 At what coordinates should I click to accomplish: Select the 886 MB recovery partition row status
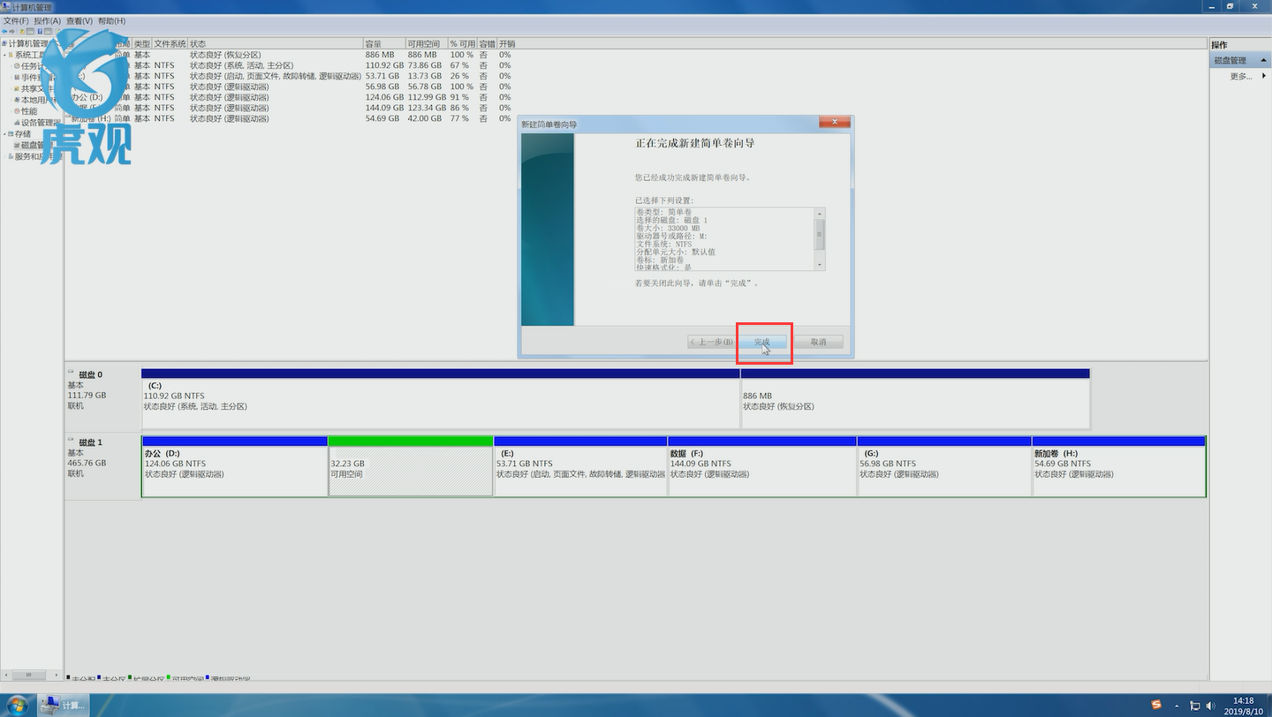(225, 55)
